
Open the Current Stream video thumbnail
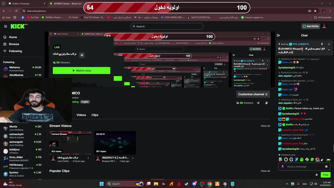70,143
